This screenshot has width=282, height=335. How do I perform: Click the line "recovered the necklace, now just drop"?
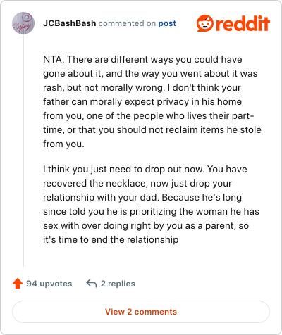click(137, 183)
